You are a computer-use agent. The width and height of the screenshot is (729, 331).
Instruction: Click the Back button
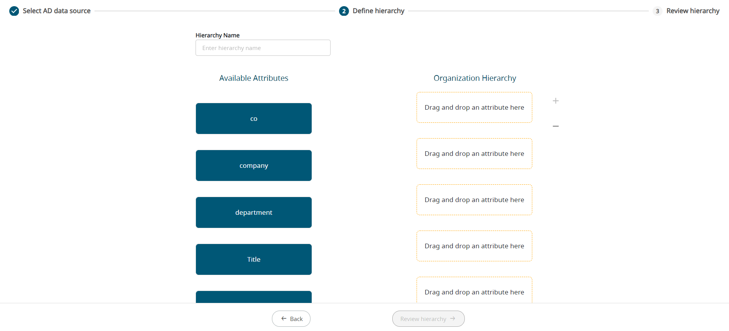point(291,319)
